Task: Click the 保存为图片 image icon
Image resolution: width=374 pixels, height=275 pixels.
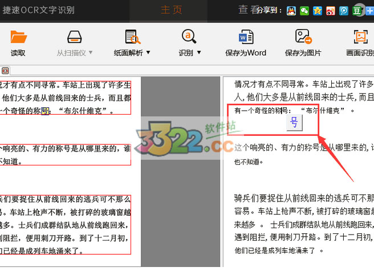Action: (x=303, y=37)
